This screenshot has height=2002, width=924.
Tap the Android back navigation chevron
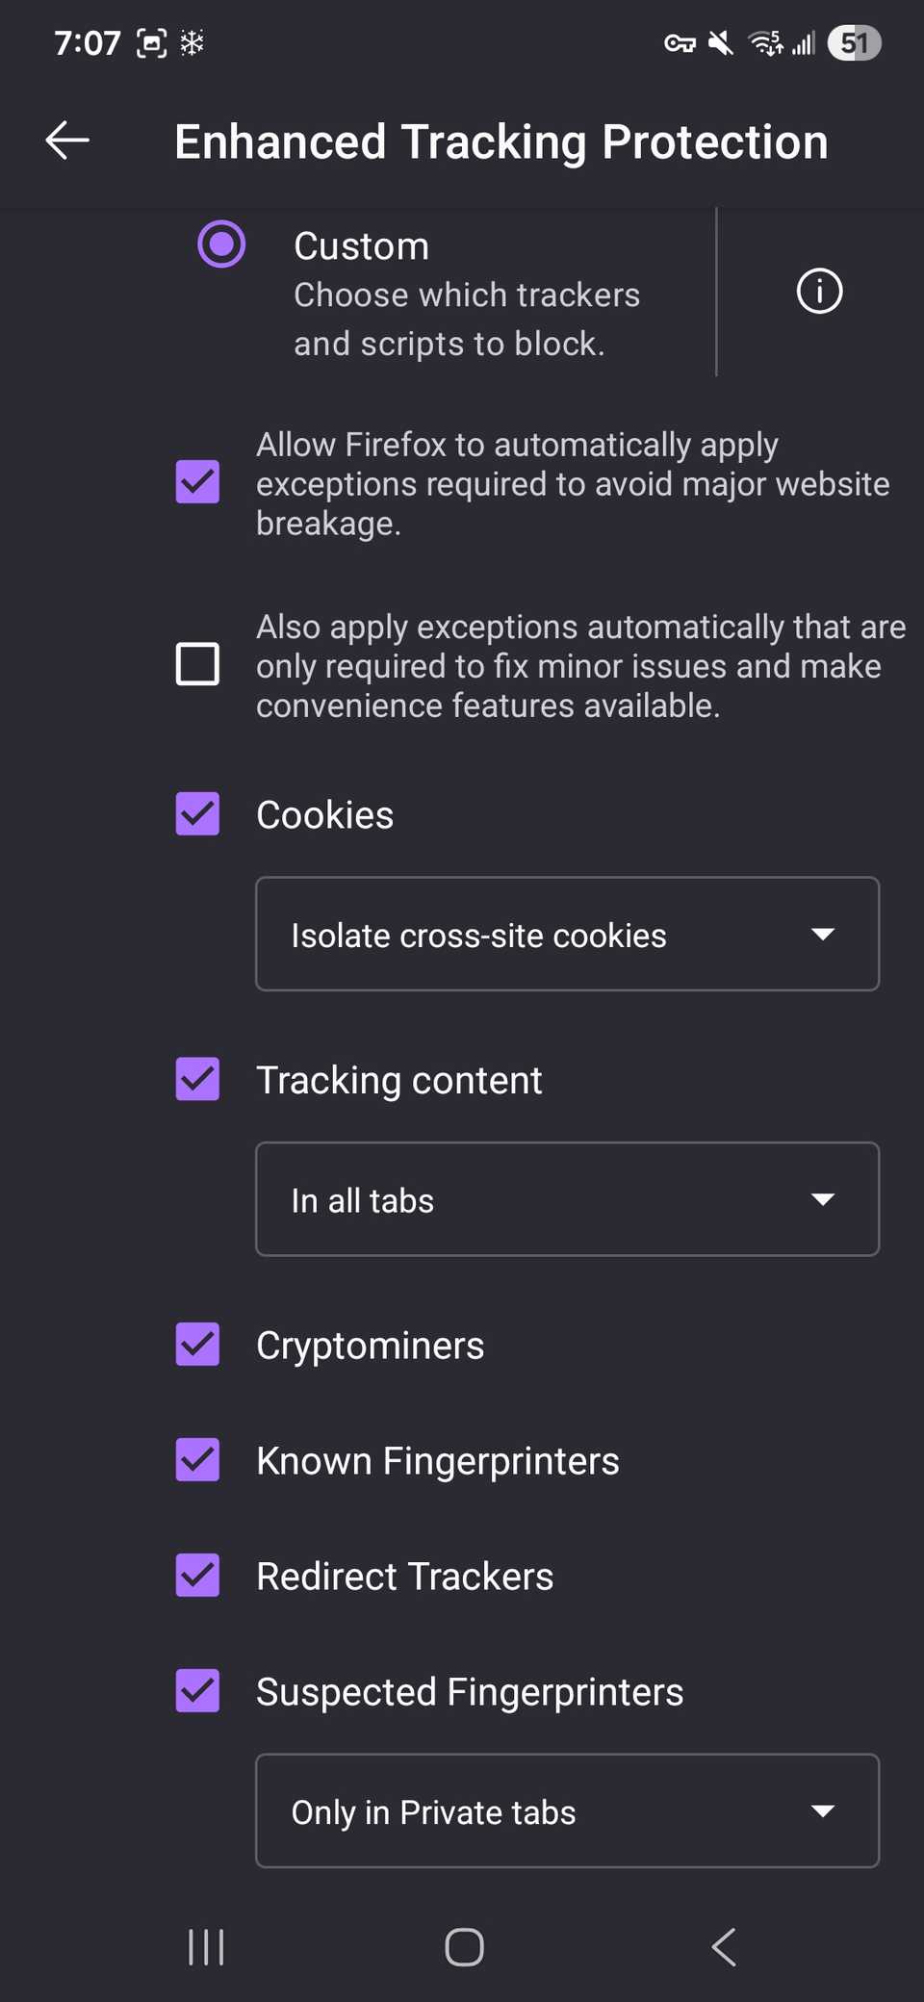coord(724,1947)
